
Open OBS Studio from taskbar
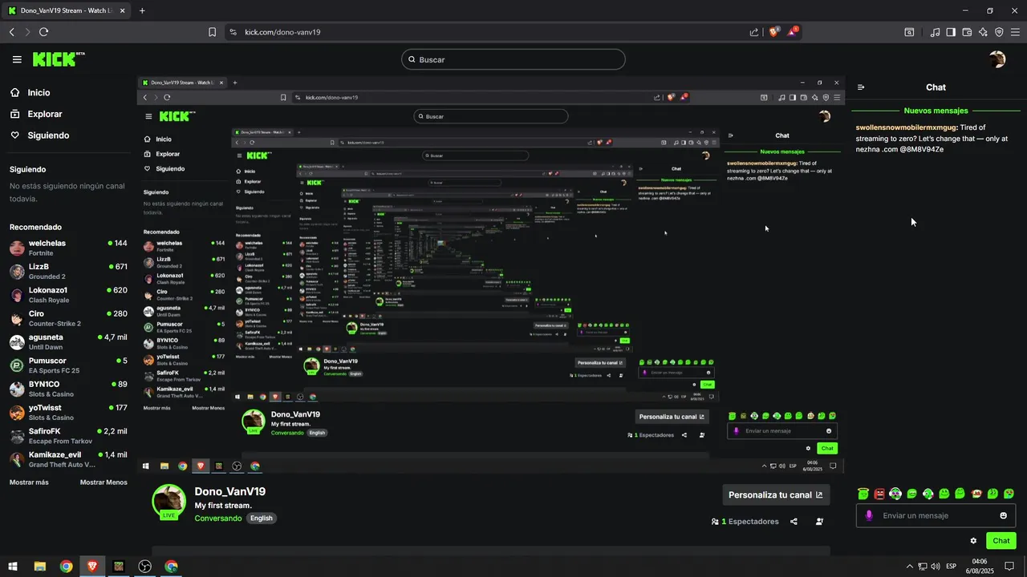(144, 566)
